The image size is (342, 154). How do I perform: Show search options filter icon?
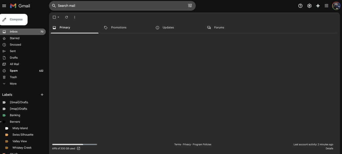[x=190, y=6]
